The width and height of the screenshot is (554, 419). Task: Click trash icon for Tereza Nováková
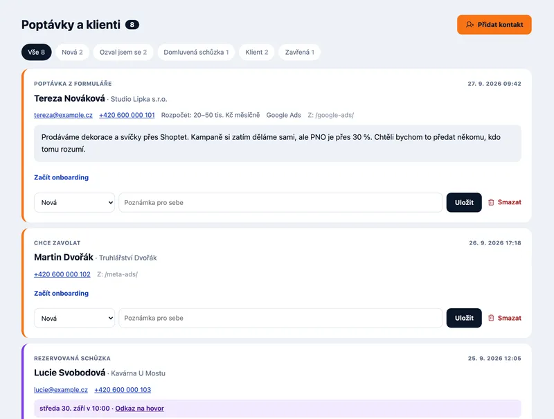coord(491,202)
